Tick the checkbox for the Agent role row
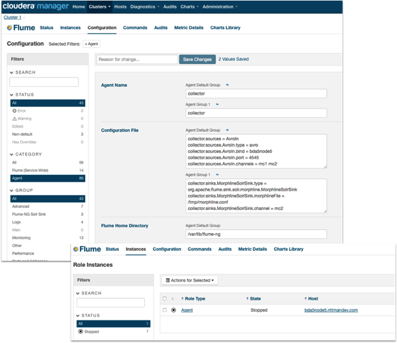Viewport: 397px width, 343px height. (165, 310)
